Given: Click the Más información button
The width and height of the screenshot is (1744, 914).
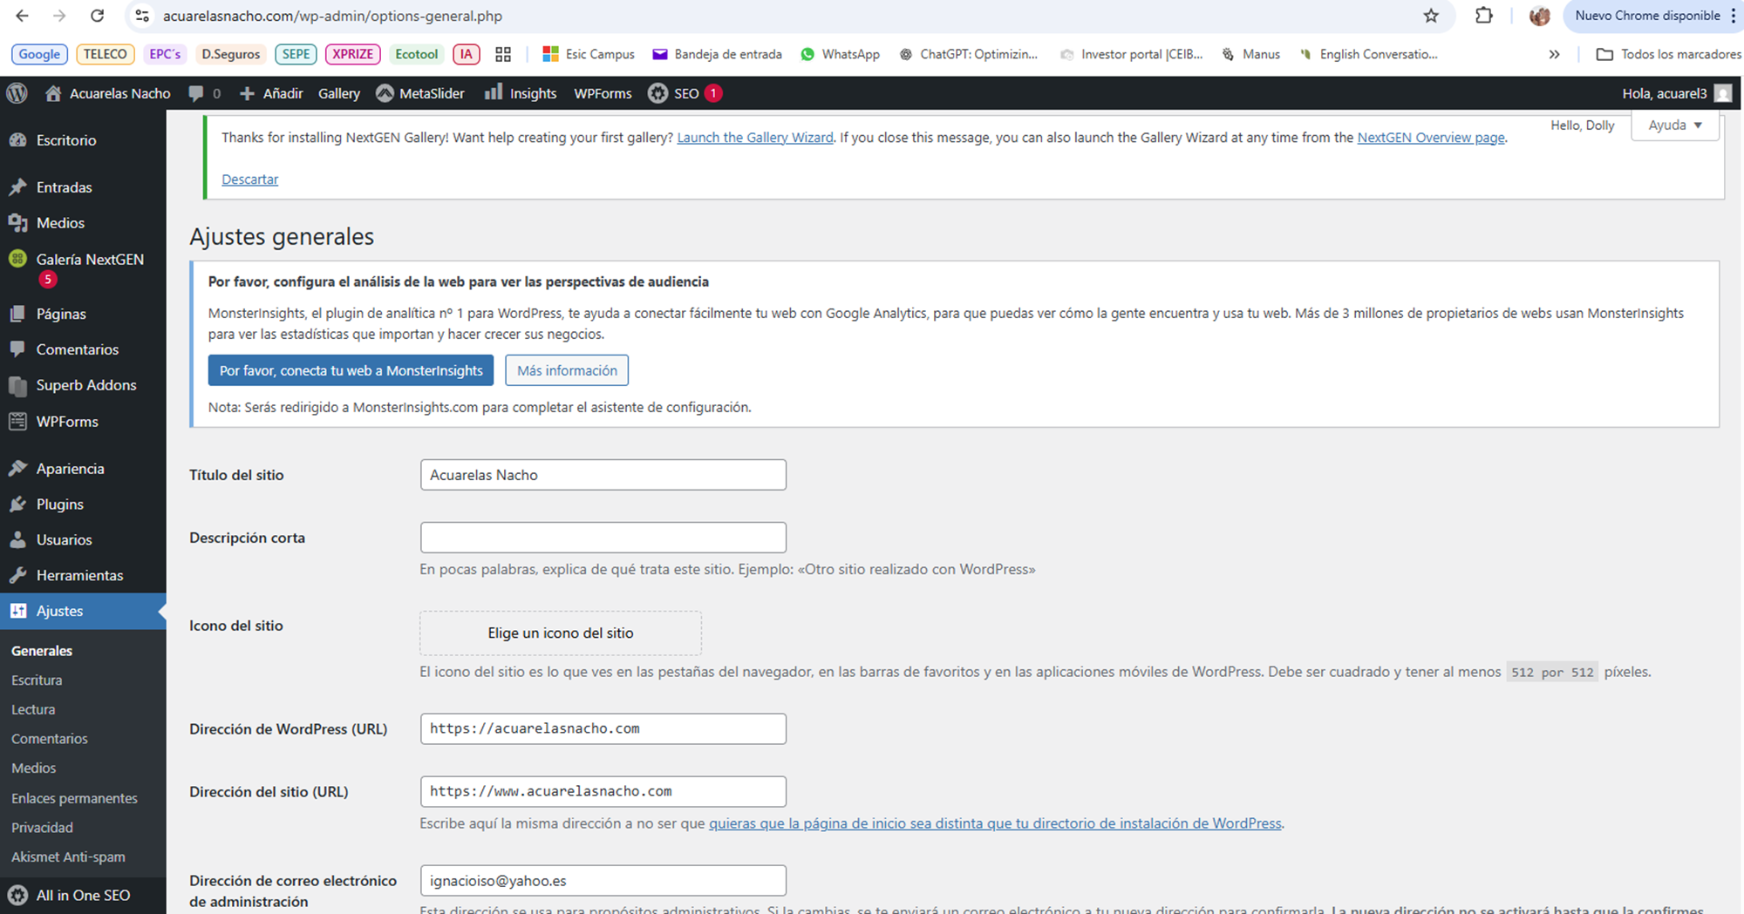Looking at the screenshot, I should click(567, 370).
